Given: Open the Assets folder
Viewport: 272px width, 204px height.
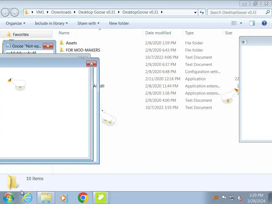Looking at the screenshot, I should [71, 43].
